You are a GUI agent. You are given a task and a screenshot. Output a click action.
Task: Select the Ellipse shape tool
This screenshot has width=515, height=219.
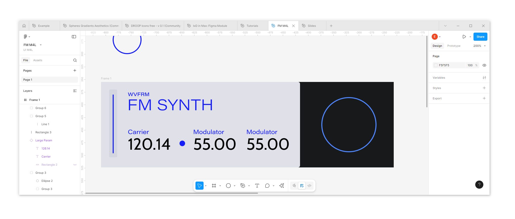(228, 186)
